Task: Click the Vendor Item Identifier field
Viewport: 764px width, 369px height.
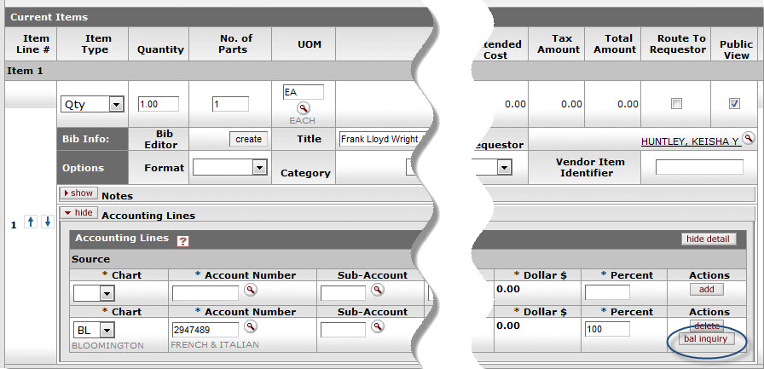Action: [x=698, y=167]
